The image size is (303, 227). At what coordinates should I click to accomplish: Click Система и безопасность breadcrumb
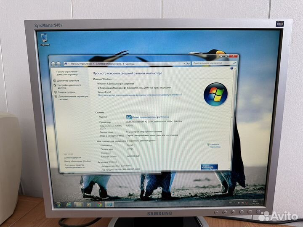pos(109,64)
